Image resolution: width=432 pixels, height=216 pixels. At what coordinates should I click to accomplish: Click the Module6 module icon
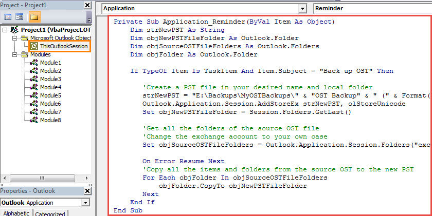(x=34, y=104)
